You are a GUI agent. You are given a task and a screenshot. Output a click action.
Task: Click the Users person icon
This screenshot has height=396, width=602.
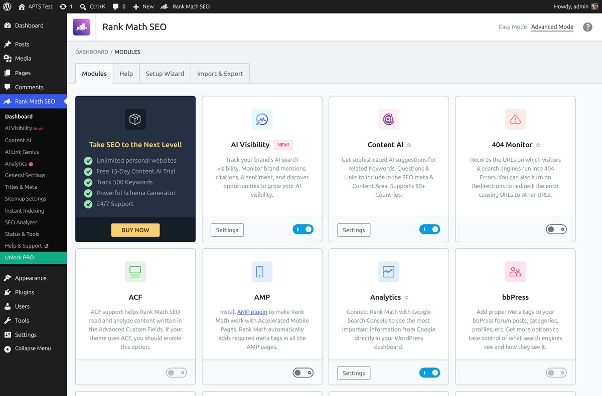click(8, 306)
